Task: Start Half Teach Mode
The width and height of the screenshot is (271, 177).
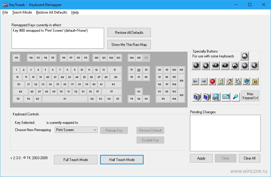Action: 122,159
